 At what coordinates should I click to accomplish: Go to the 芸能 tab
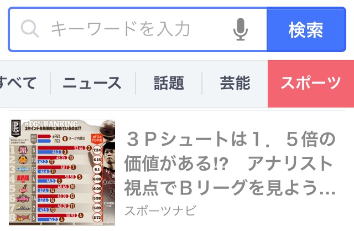coord(235,83)
